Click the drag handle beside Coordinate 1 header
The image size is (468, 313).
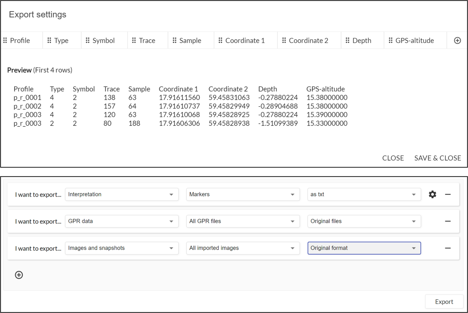(220, 40)
